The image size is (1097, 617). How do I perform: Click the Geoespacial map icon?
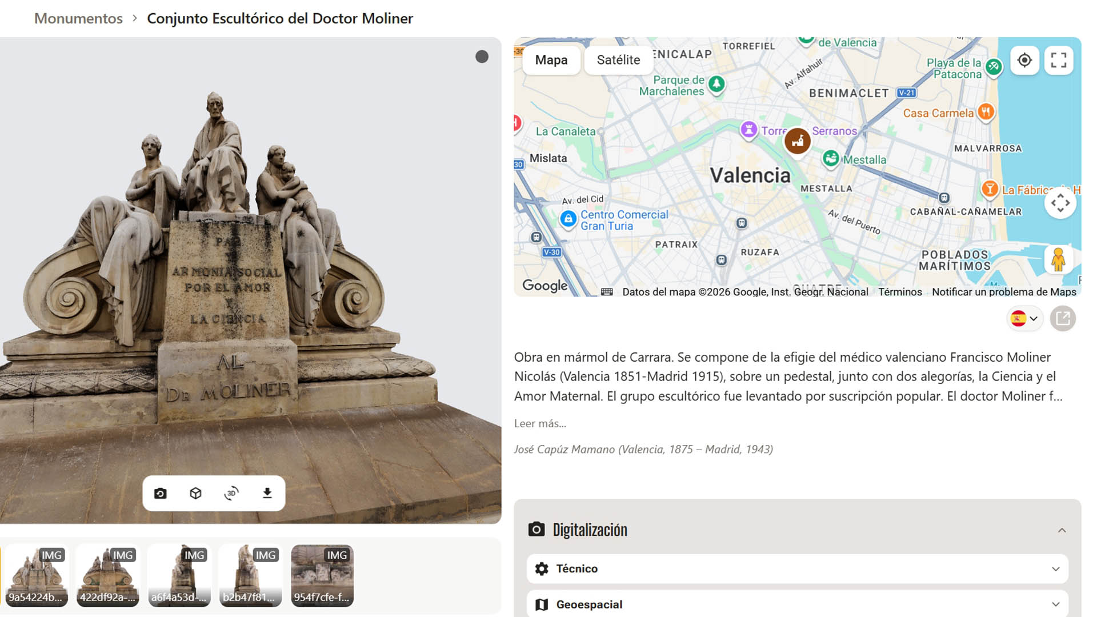pos(542,604)
